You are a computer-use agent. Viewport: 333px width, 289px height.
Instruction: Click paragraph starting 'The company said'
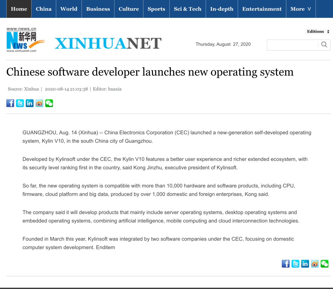161,217
